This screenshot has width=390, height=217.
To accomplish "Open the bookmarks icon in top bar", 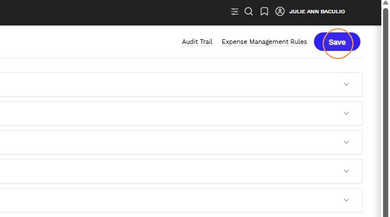I will [x=264, y=12].
